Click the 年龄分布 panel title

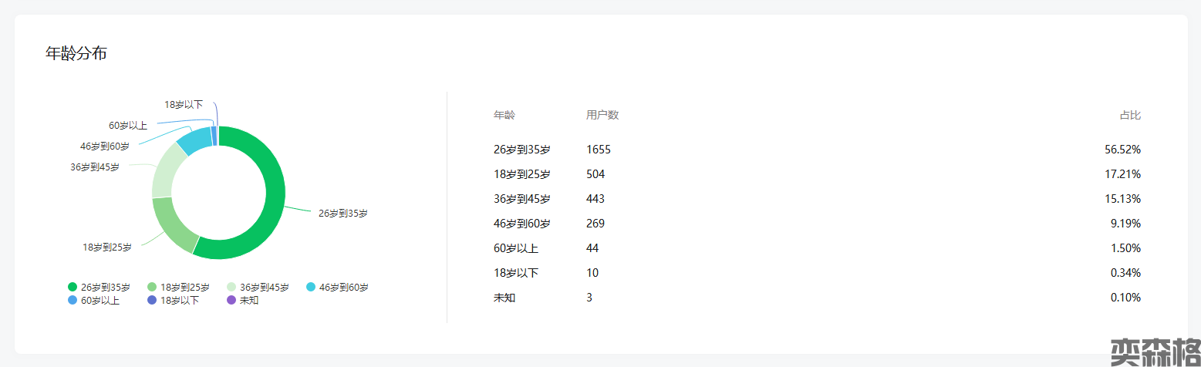pos(76,54)
